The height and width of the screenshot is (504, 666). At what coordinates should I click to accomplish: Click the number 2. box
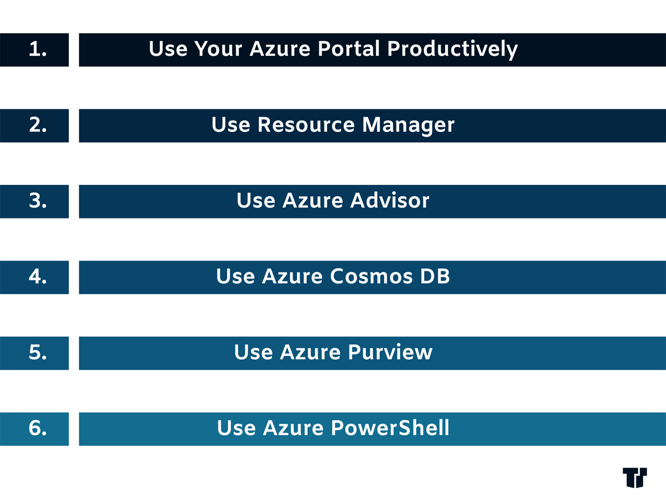tap(34, 126)
